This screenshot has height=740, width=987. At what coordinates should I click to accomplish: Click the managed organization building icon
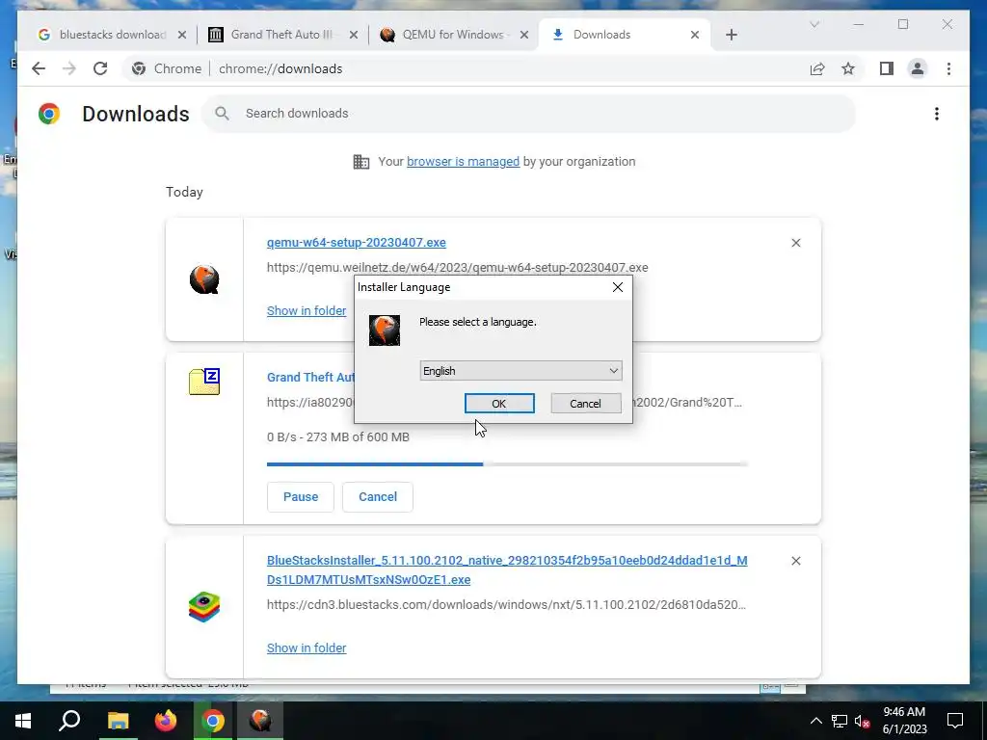tap(361, 162)
